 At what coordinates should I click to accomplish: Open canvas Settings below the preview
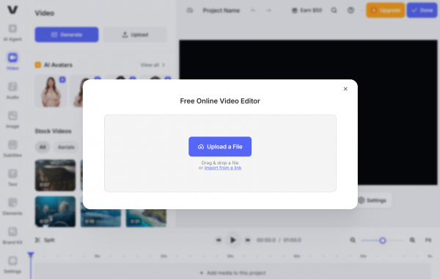tap(373, 200)
